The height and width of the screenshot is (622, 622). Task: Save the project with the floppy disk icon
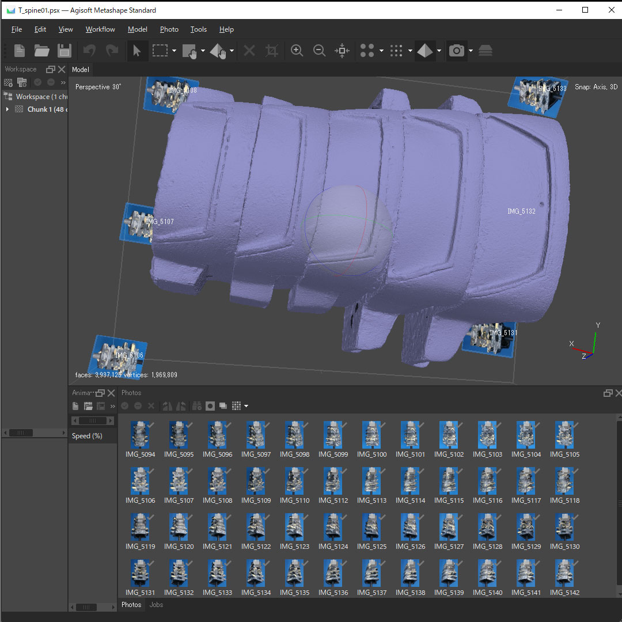(x=65, y=51)
